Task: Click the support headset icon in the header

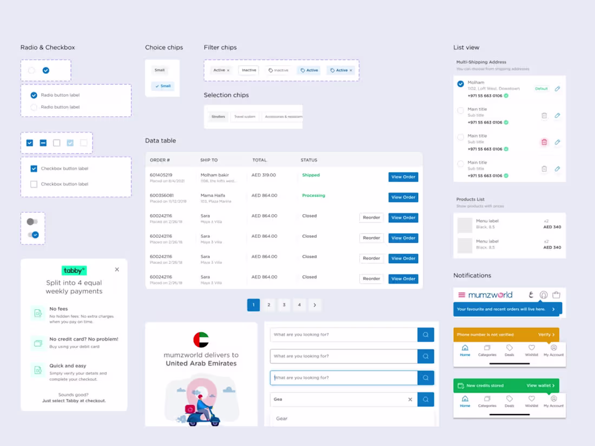Action: 544,295
